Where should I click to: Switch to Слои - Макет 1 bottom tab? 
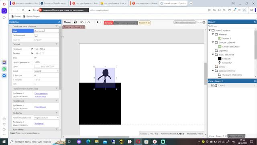[x=216, y=136]
